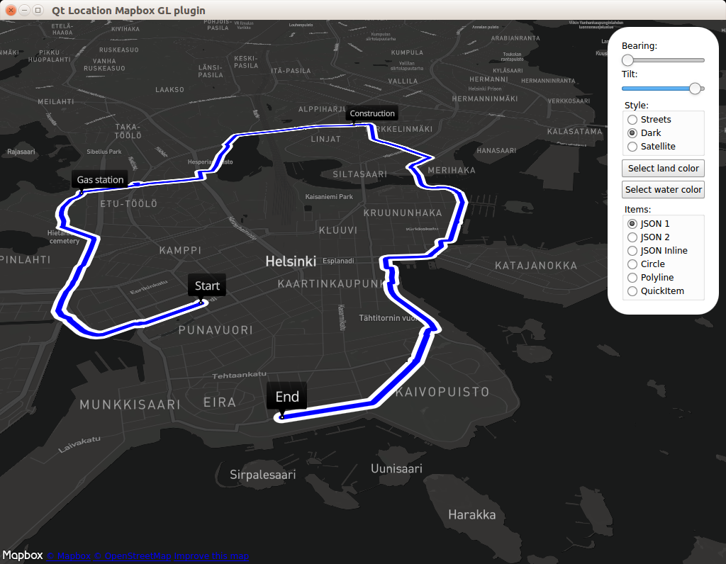Screen dimensions: 726x564
Task: Maximize the Qt Location Mapbox GL window
Action: [38, 10]
